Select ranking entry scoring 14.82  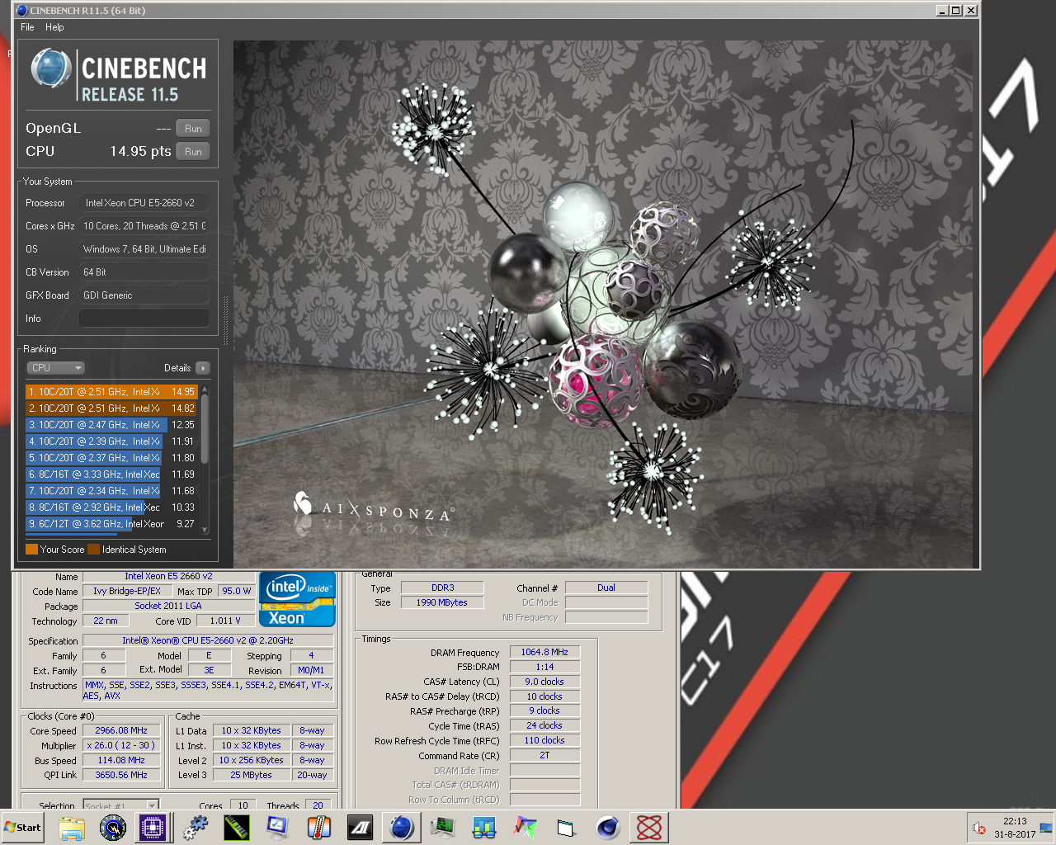tap(111, 408)
